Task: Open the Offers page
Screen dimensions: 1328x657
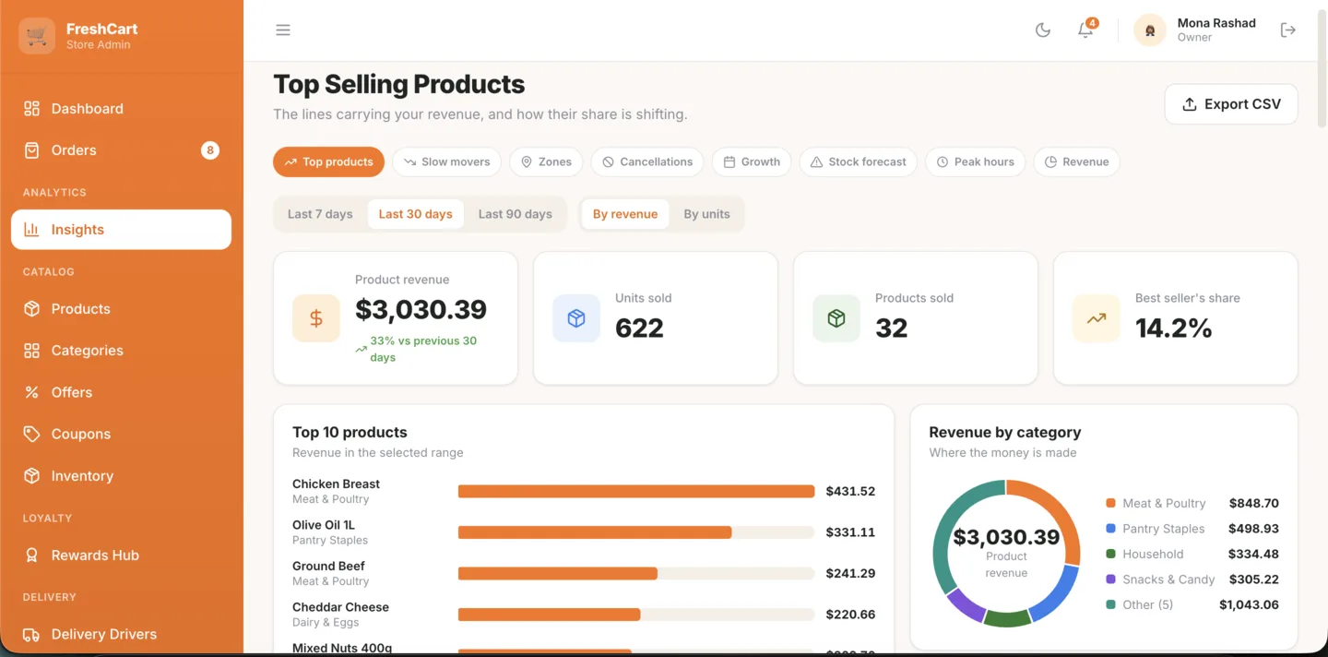Action: coord(121,392)
